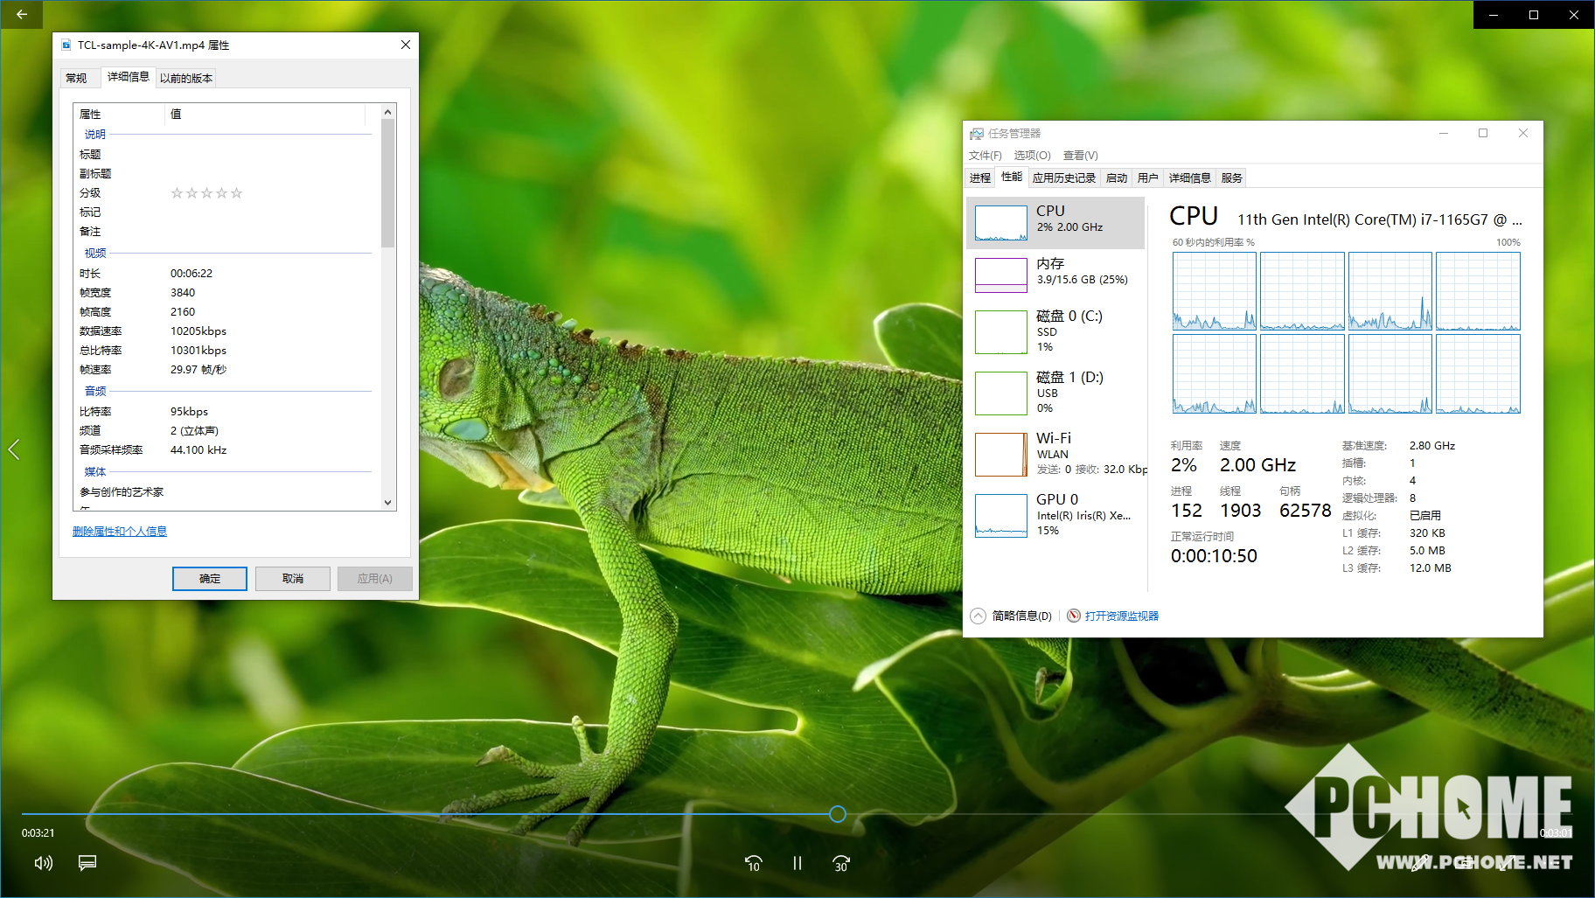Click the scroll down arrow in properties list
1595x898 pixels.
pos(388,502)
